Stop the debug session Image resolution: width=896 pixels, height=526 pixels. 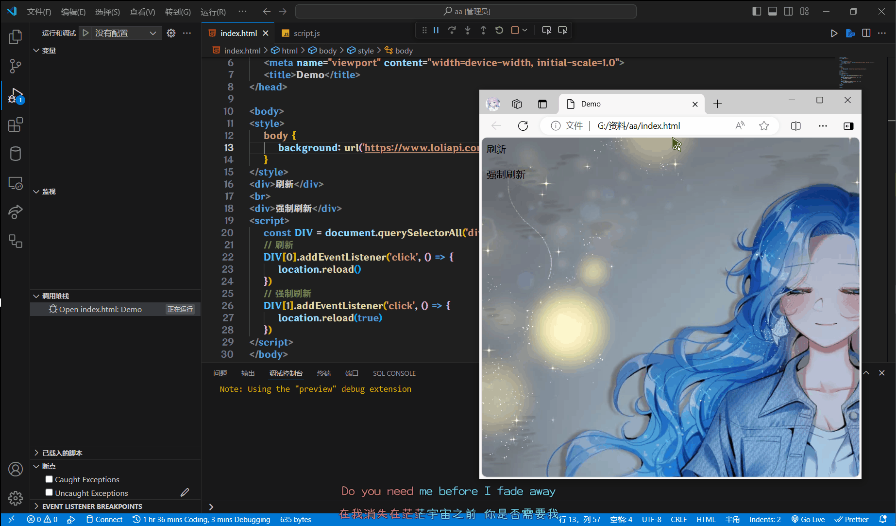(515, 30)
